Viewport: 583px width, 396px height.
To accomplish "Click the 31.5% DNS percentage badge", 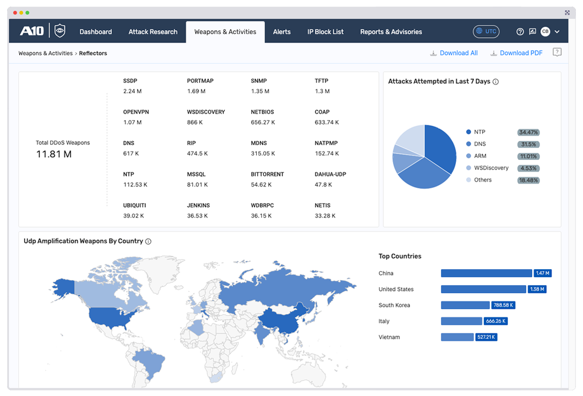I will [x=529, y=144].
